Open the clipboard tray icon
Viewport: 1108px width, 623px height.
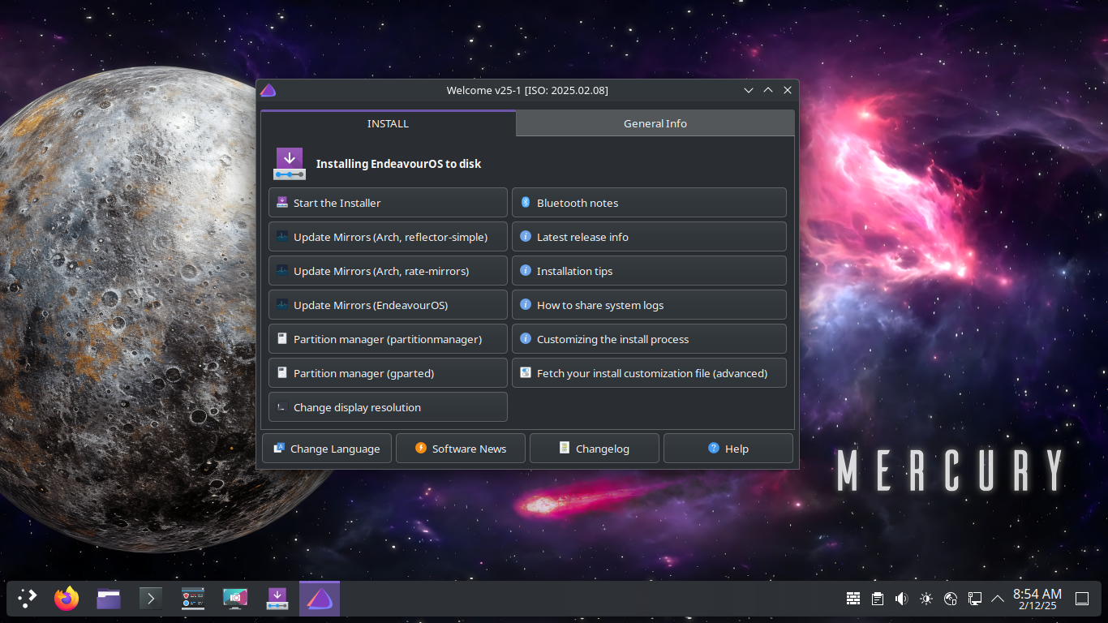click(x=878, y=599)
